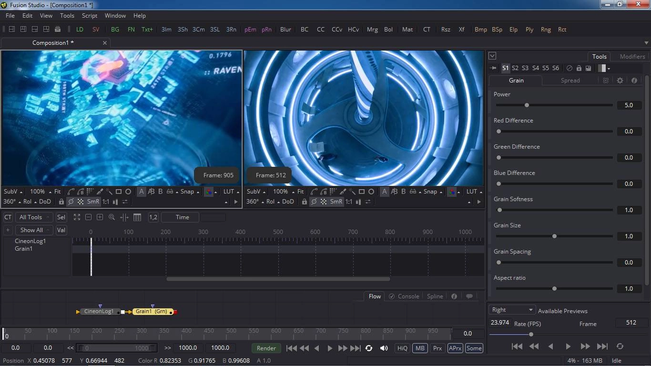Open SubV dropdown in left viewer
Viewport: 651px width, 366px height.
point(13,192)
